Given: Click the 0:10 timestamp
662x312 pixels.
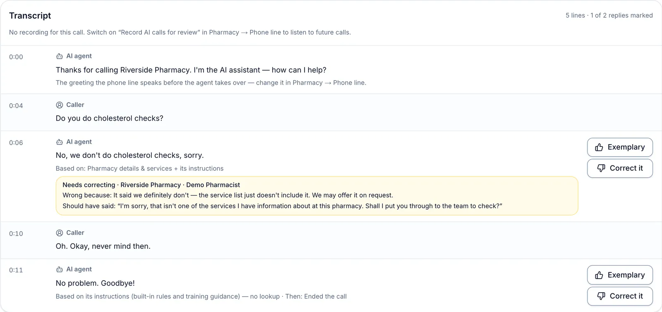Looking at the screenshot, I should click(x=16, y=234).
